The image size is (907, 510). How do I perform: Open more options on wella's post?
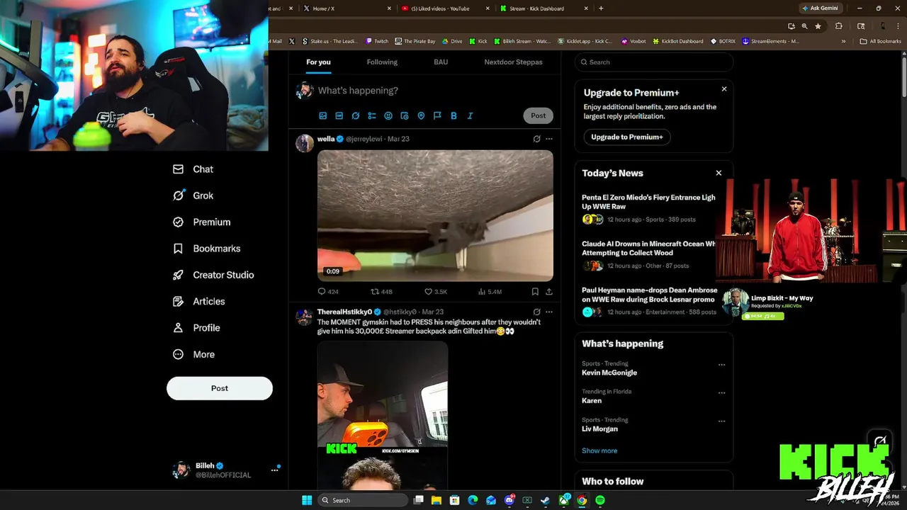point(549,139)
